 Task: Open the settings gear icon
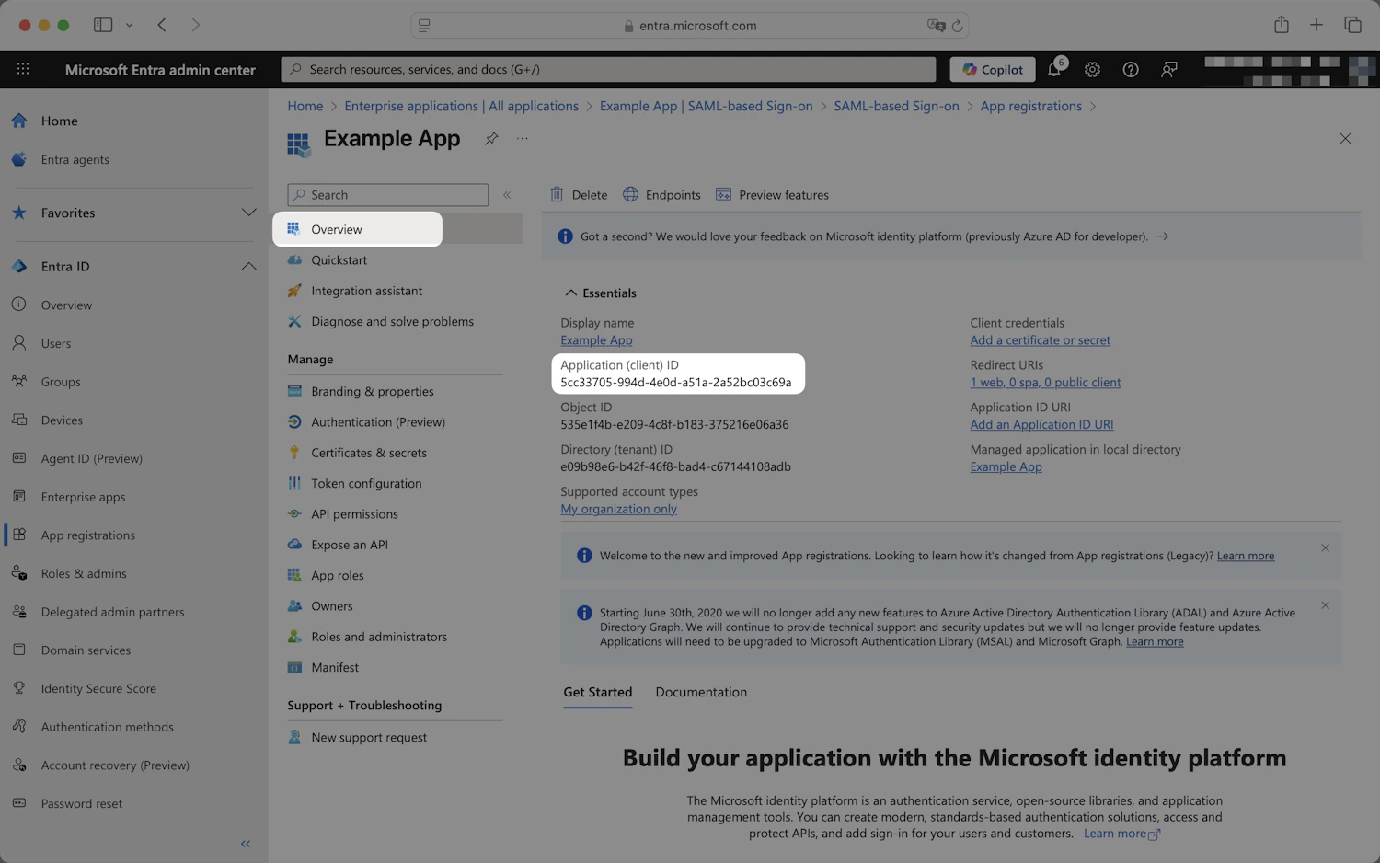1092,69
